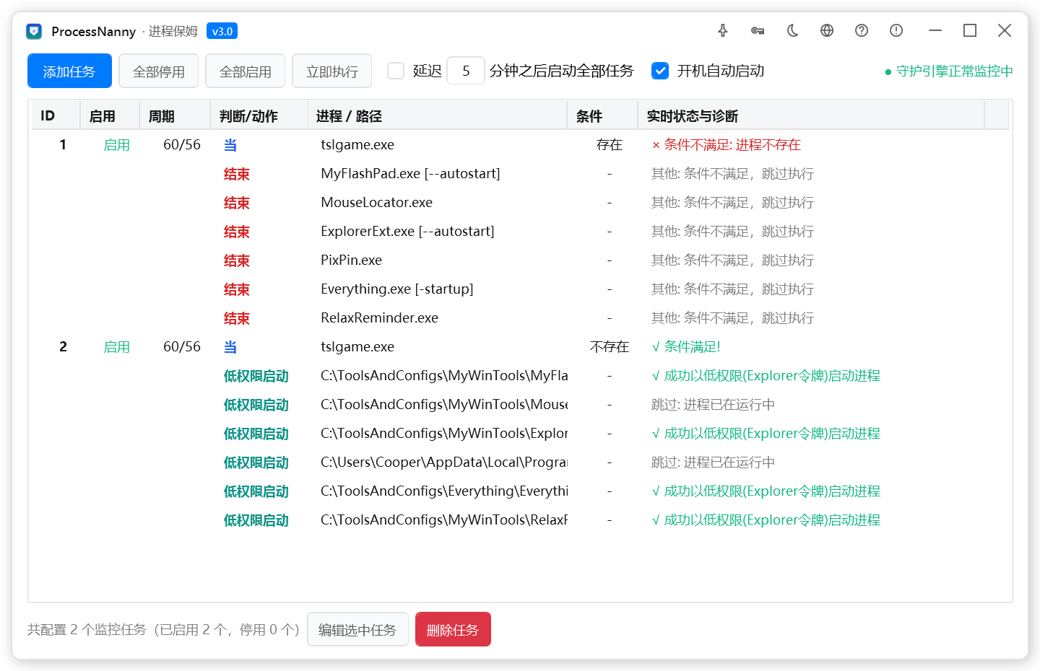
Task: Click the 守护引擎正常监控中 status indicator
Action: pos(948,71)
